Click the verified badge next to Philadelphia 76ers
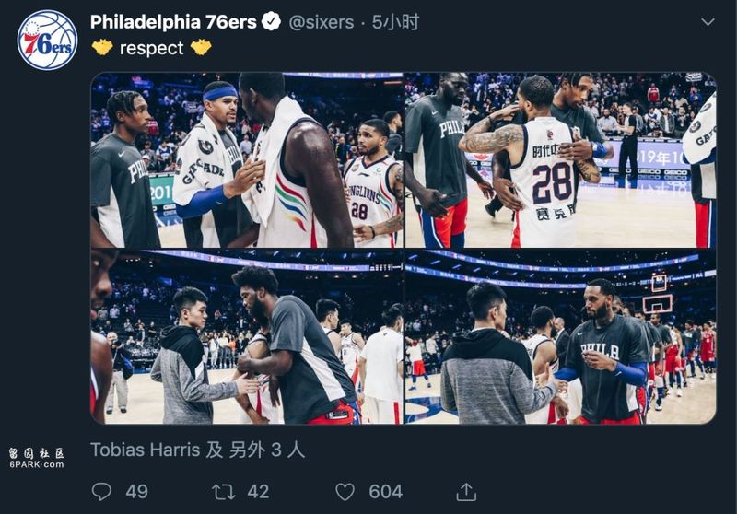 (x=271, y=21)
